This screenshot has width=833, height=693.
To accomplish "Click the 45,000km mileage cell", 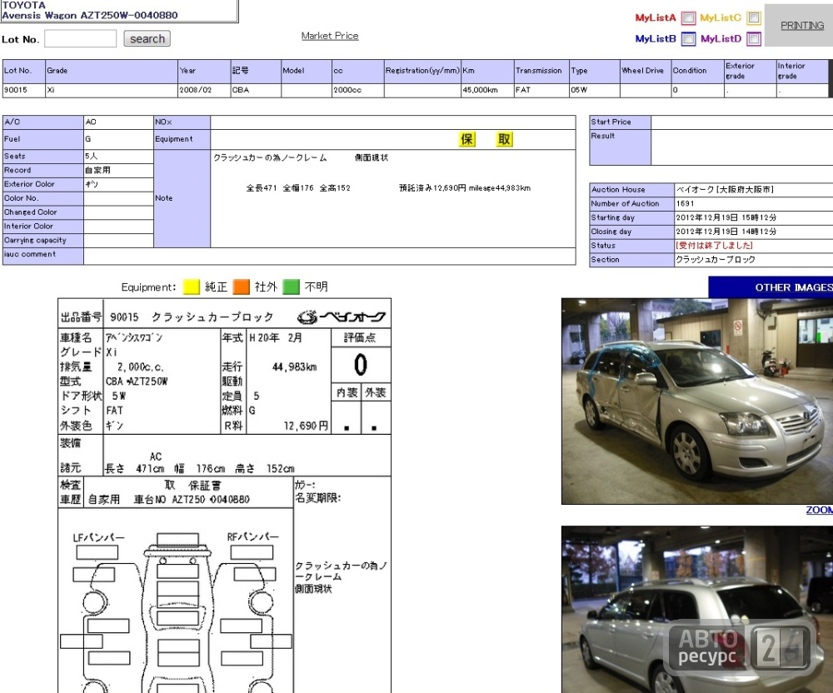I will tap(487, 90).
